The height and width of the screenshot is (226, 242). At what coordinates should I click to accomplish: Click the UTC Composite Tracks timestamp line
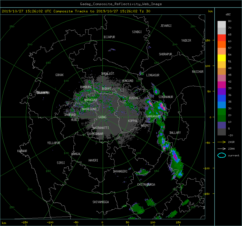[x=76, y=11]
